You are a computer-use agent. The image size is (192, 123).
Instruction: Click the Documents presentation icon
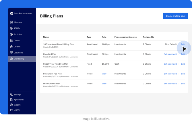[x=11, y=53]
